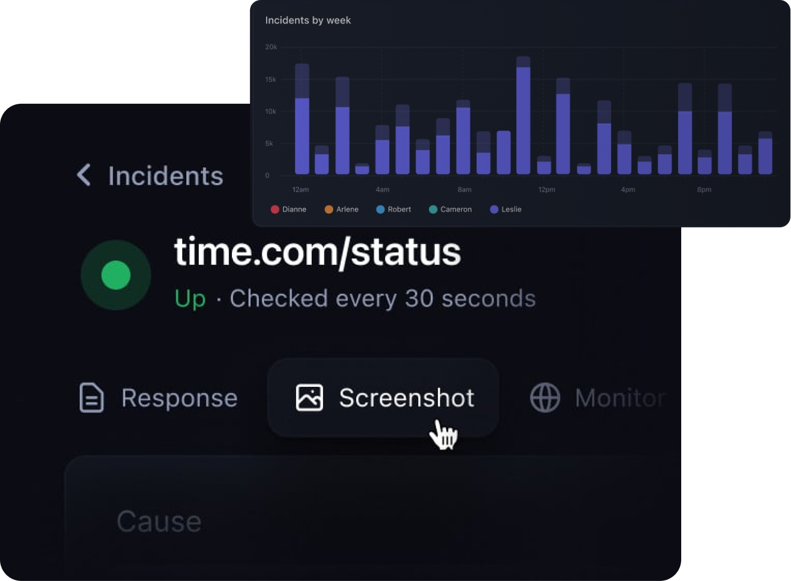Click the 15k y-axis label

(271, 79)
